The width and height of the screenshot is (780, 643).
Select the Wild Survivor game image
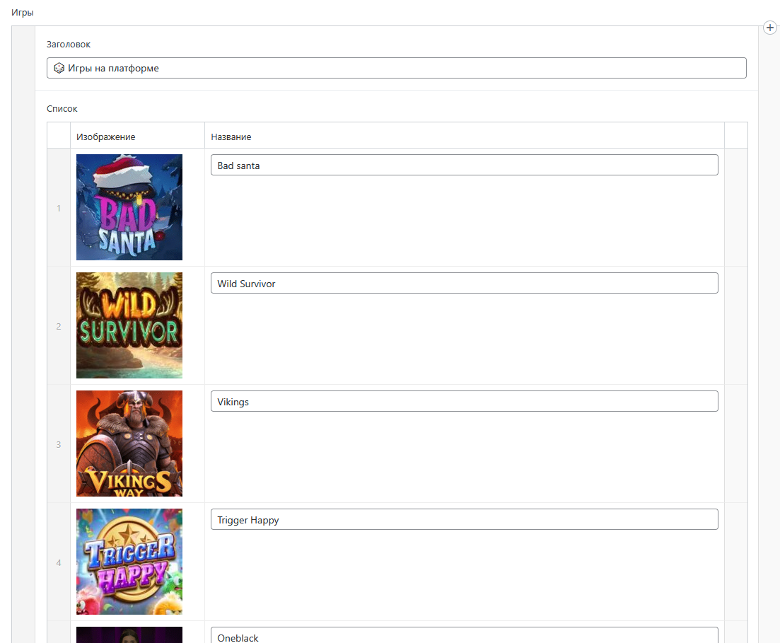pyautogui.click(x=129, y=325)
